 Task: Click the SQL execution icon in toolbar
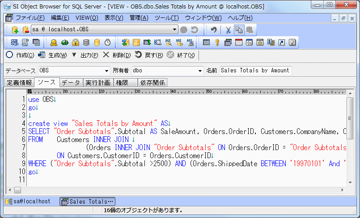[14, 42]
